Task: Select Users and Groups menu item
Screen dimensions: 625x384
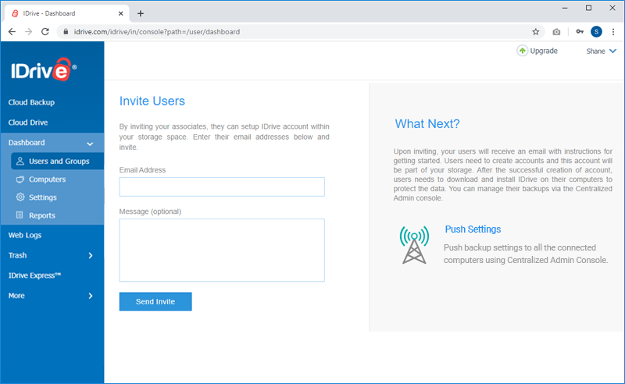Action: [57, 161]
